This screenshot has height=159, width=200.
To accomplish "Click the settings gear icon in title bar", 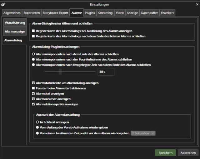I will tap(3, 4).
